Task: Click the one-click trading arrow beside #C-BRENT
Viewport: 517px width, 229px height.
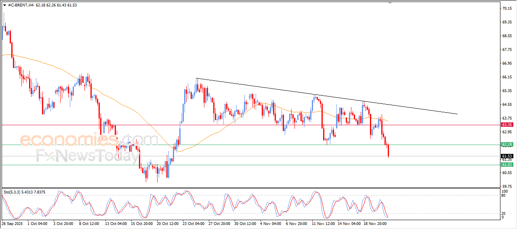Action: tap(4, 5)
